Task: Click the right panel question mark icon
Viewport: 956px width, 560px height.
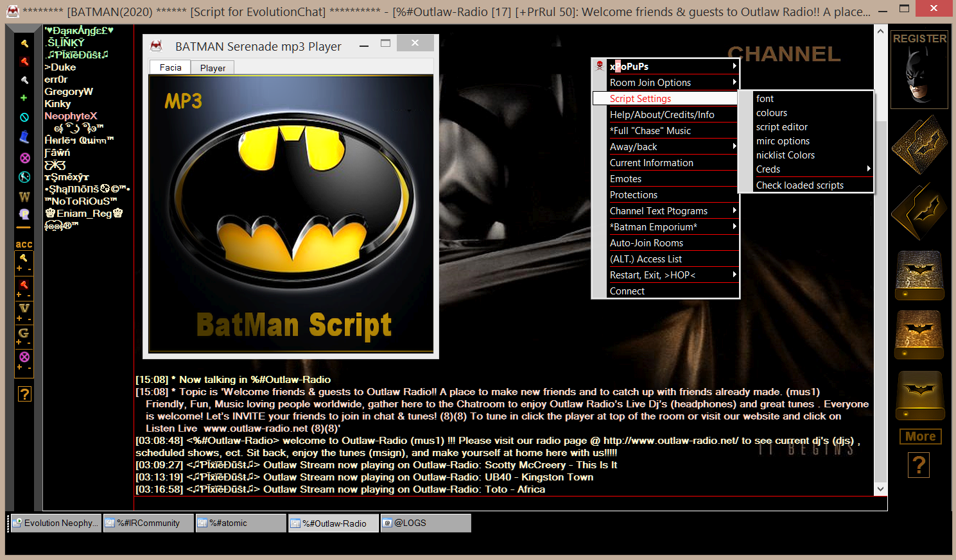Action: (x=919, y=465)
